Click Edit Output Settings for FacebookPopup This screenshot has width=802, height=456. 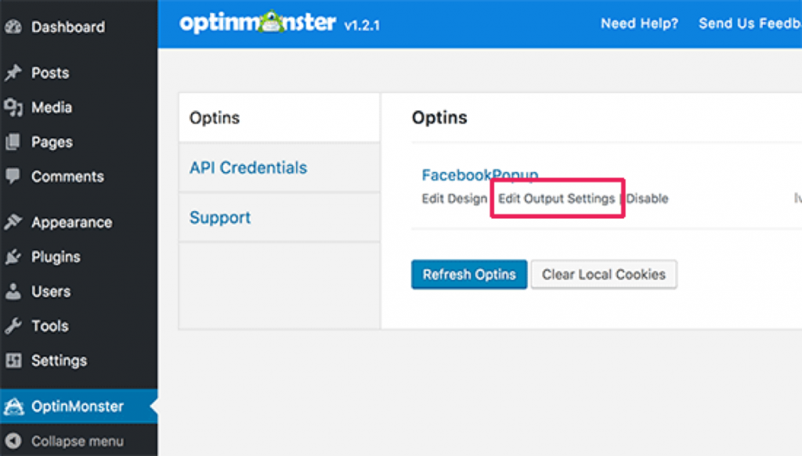coord(557,199)
